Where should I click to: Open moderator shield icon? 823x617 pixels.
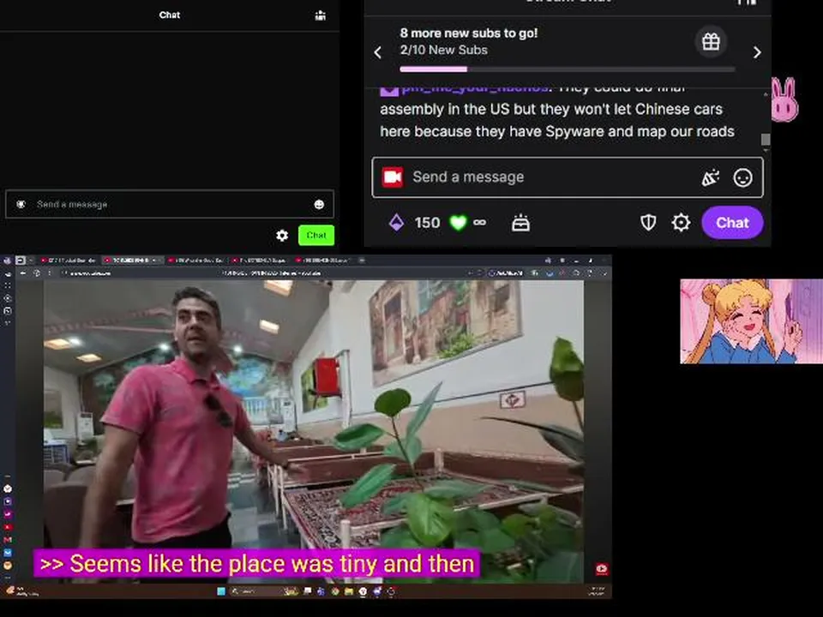click(x=648, y=223)
